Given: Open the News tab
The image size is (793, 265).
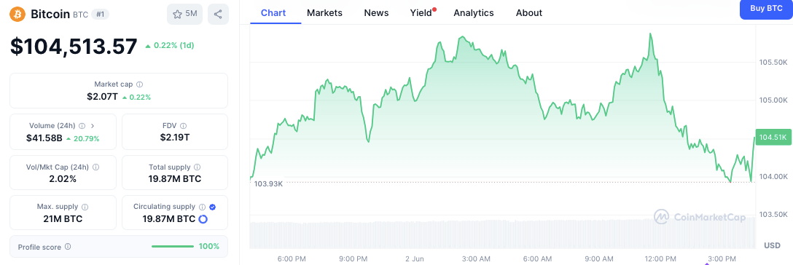Looking at the screenshot, I should pyautogui.click(x=376, y=13).
